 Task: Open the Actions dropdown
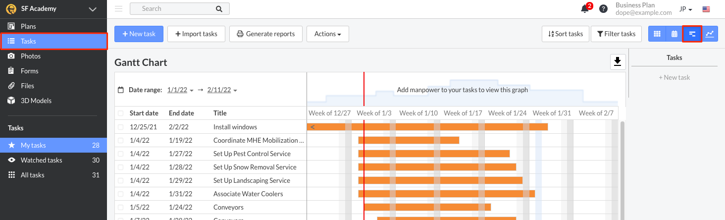328,34
